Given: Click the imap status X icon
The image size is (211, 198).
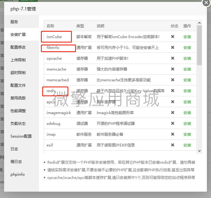Looking at the screenshot, I should pyautogui.click(x=173, y=134).
